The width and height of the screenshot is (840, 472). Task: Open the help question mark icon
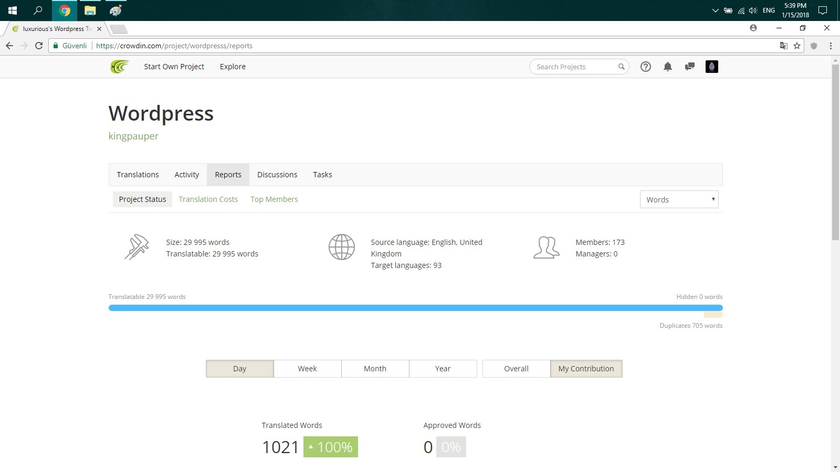(646, 67)
